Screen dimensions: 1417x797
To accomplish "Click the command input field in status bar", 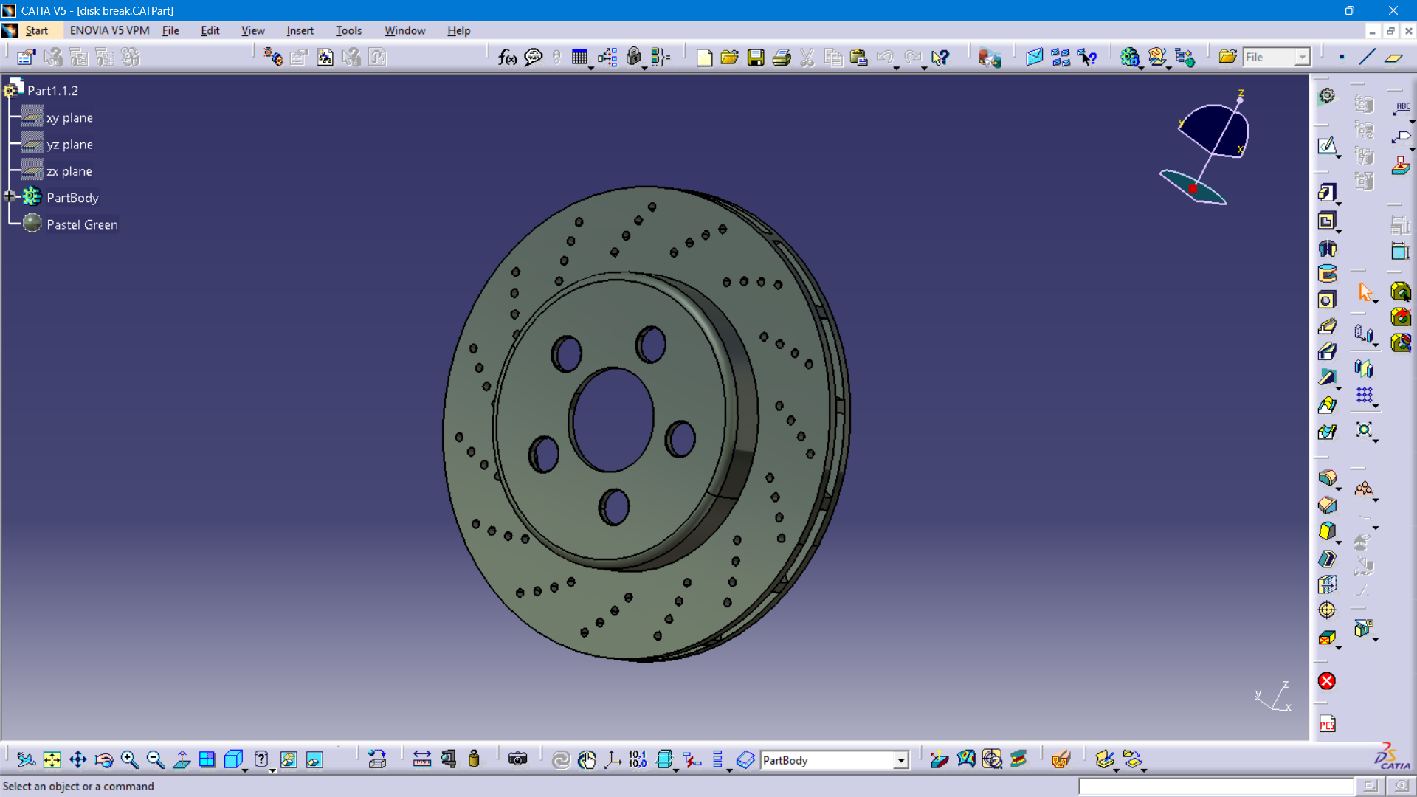I will [x=1216, y=787].
